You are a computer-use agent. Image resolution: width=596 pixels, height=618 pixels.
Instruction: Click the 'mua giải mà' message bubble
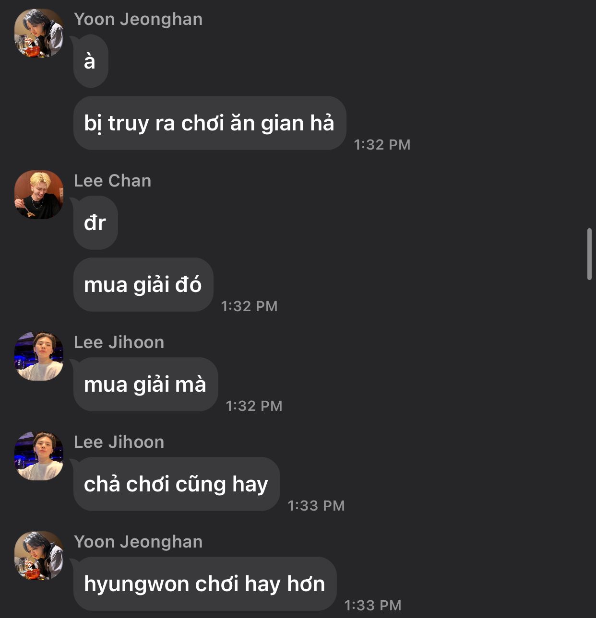[x=146, y=385]
